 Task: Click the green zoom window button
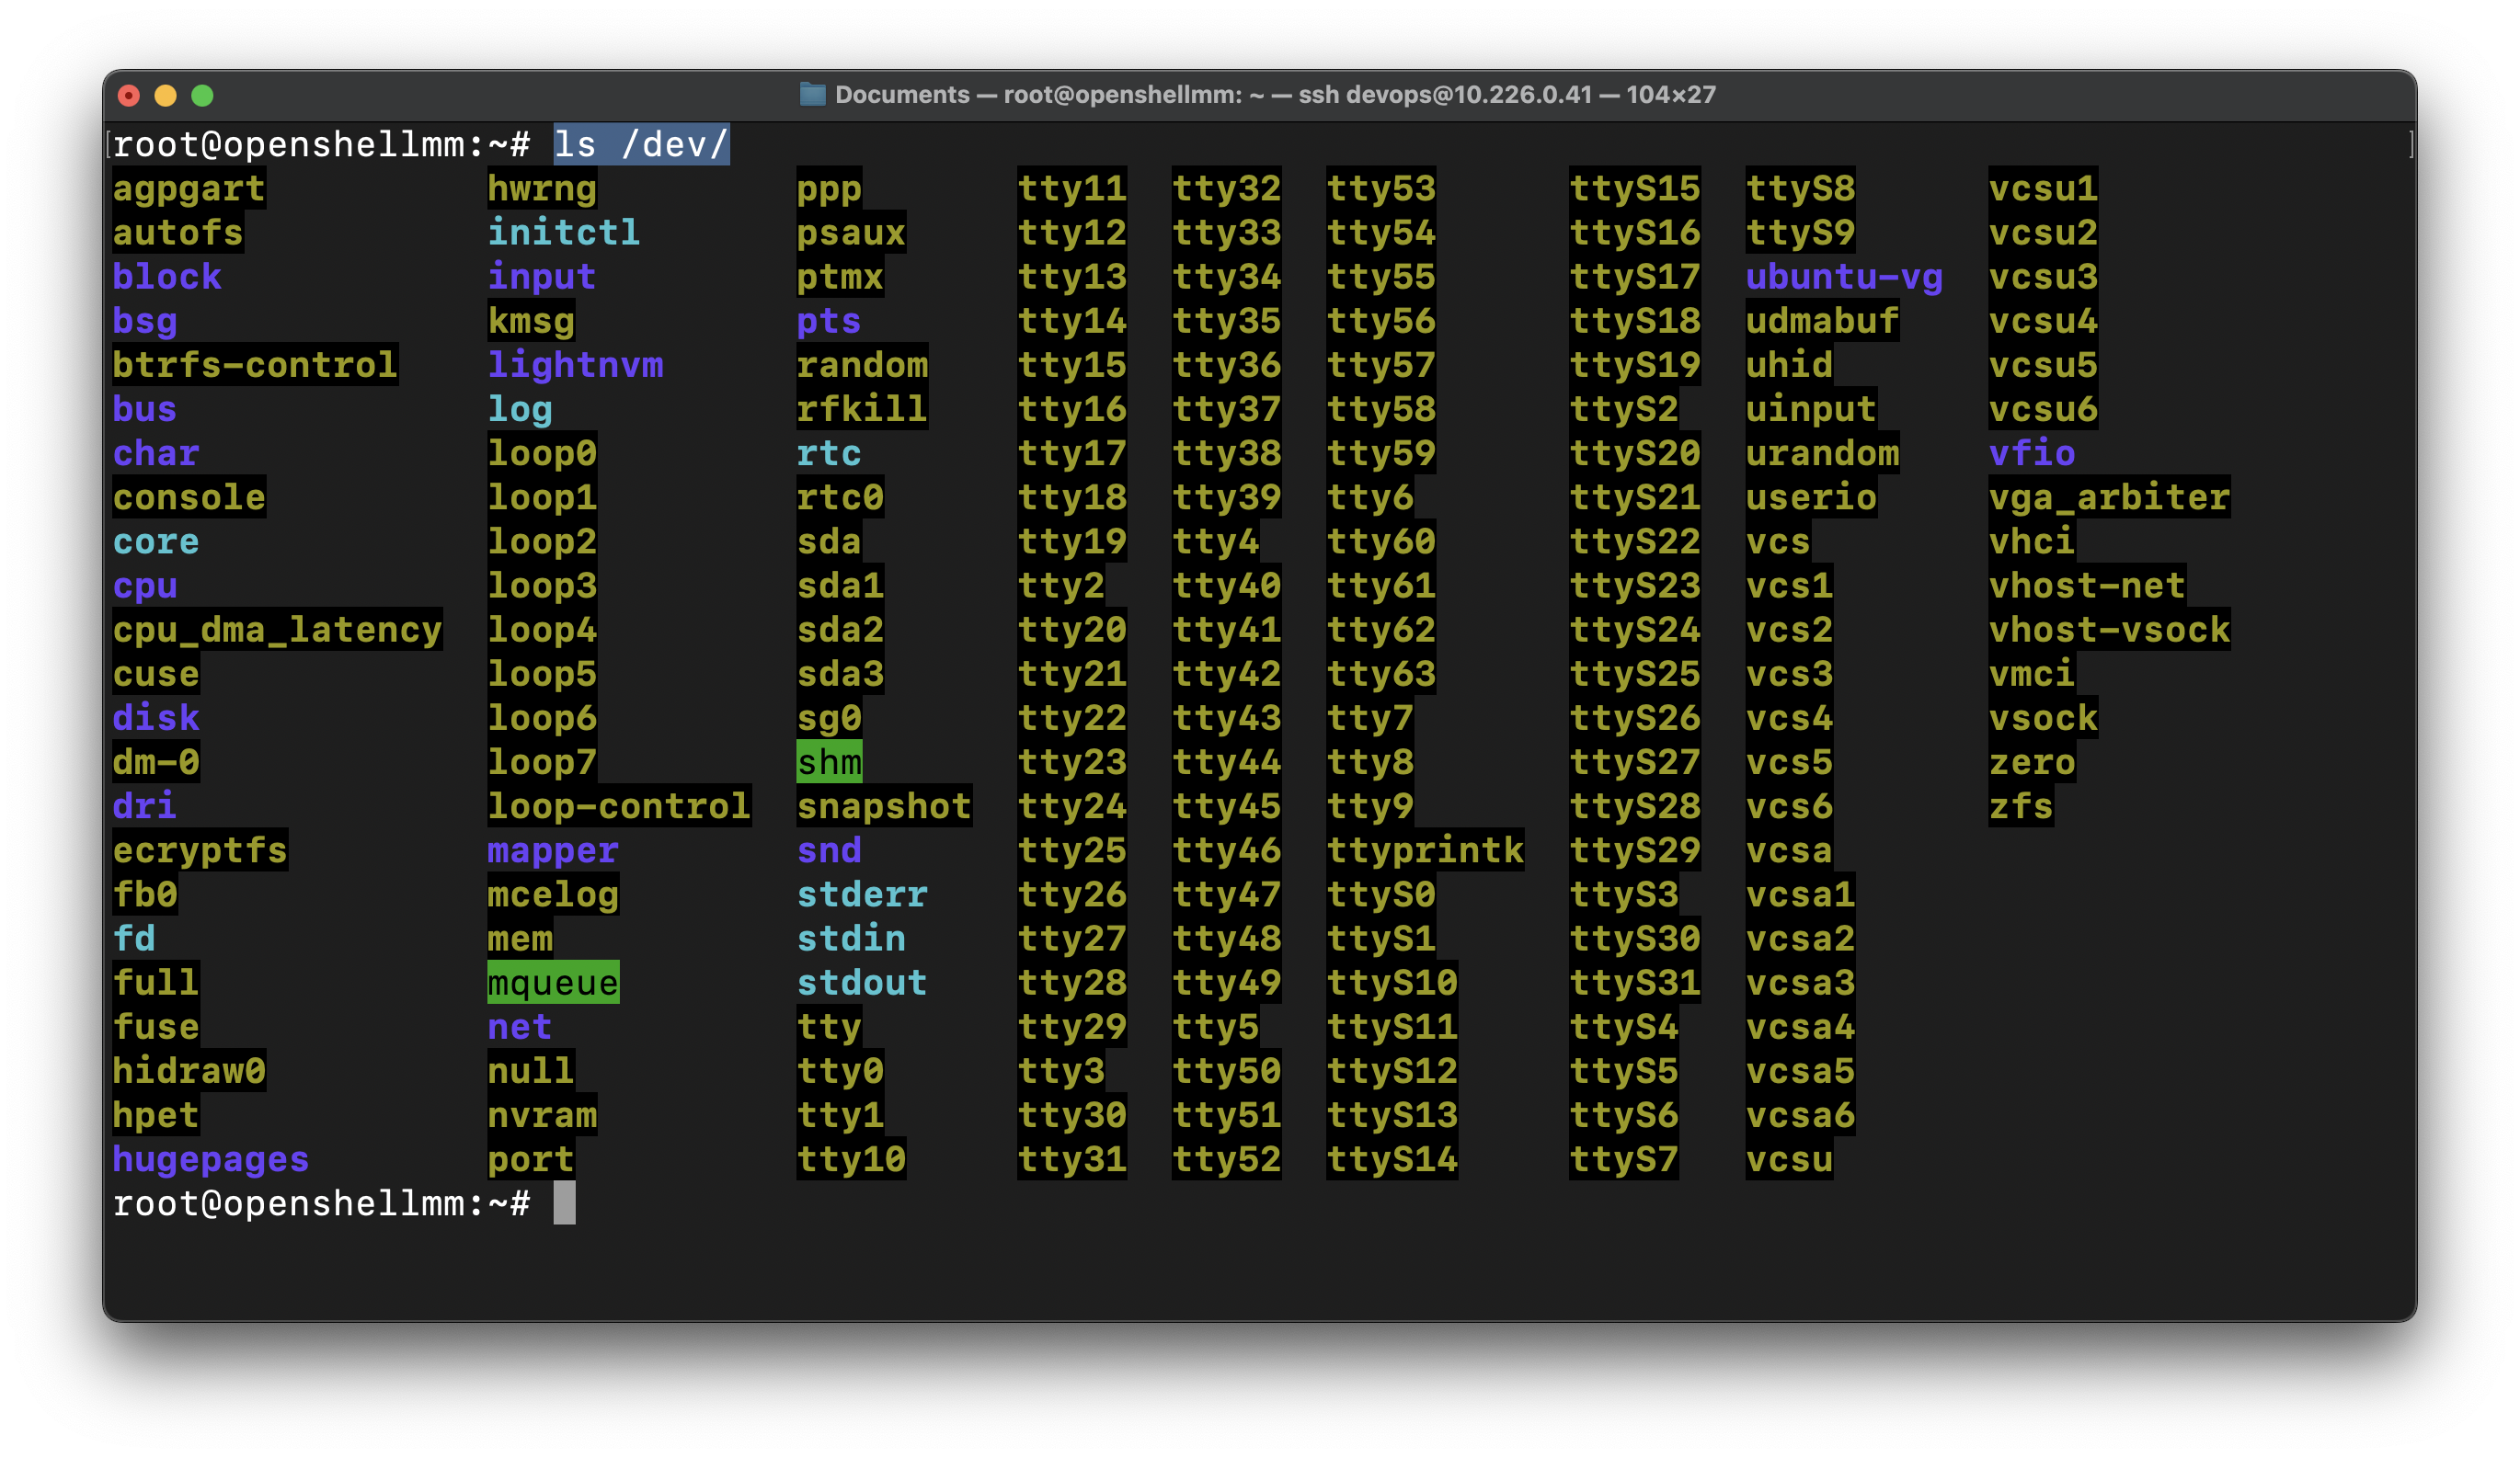click(203, 96)
